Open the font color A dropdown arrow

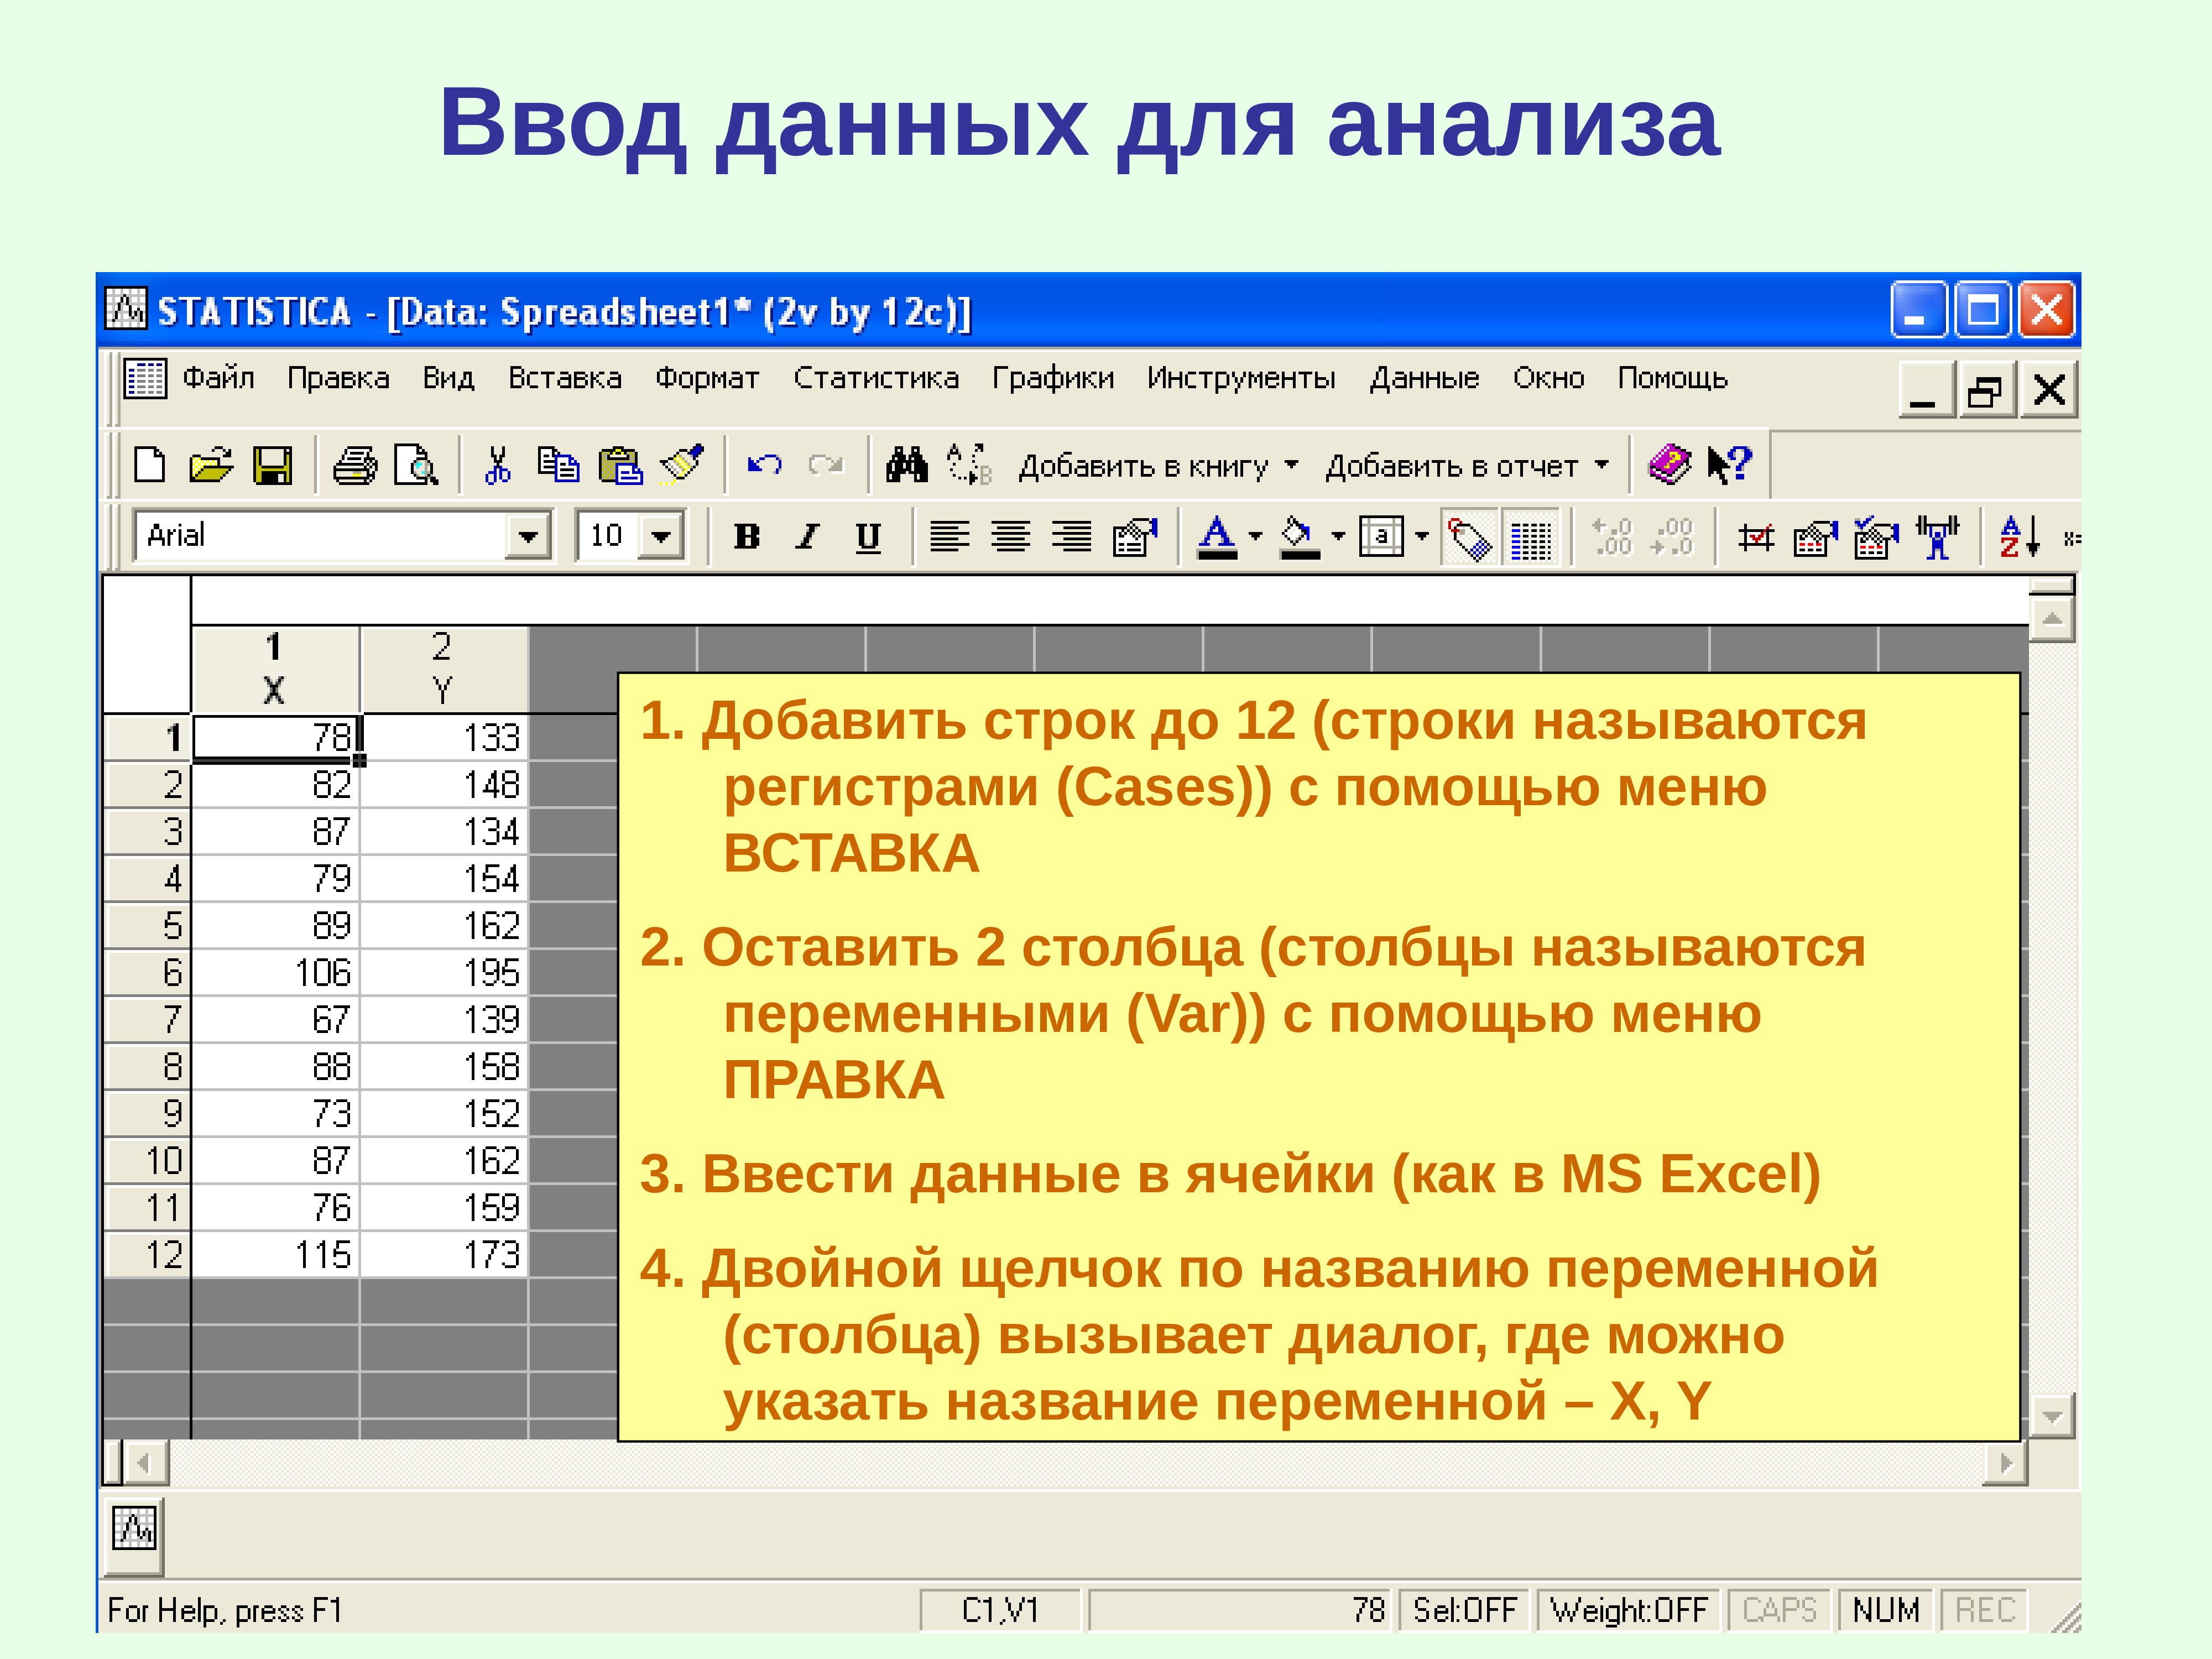click(x=1256, y=537)
